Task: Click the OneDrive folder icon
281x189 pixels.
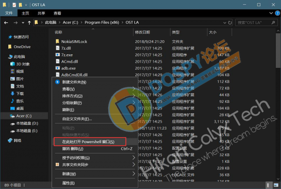Action: click(x=10, y=47)
